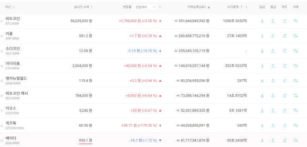The image size is (307, 147).
Task: Open deposit for EOS/KRW row
Action: coord(262,110)
